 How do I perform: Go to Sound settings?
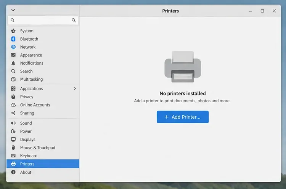click(x=26, y=123)
